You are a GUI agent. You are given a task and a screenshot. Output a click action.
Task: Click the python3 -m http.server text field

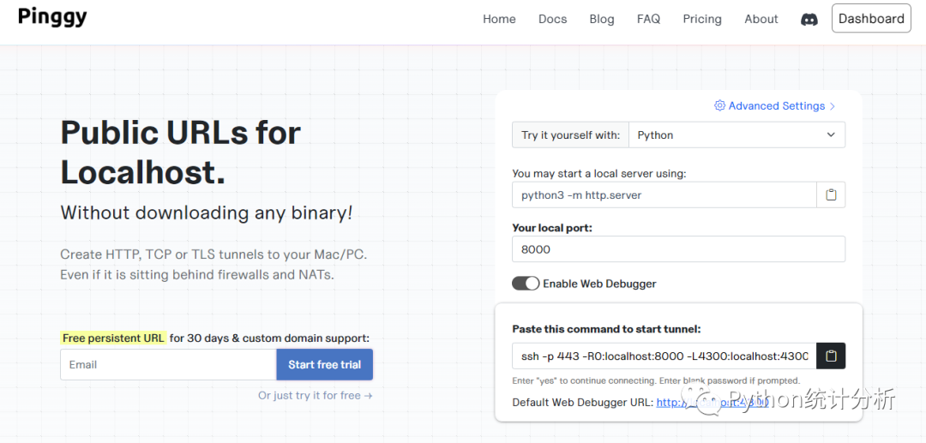pyautogui.click(x=664, y=195)
